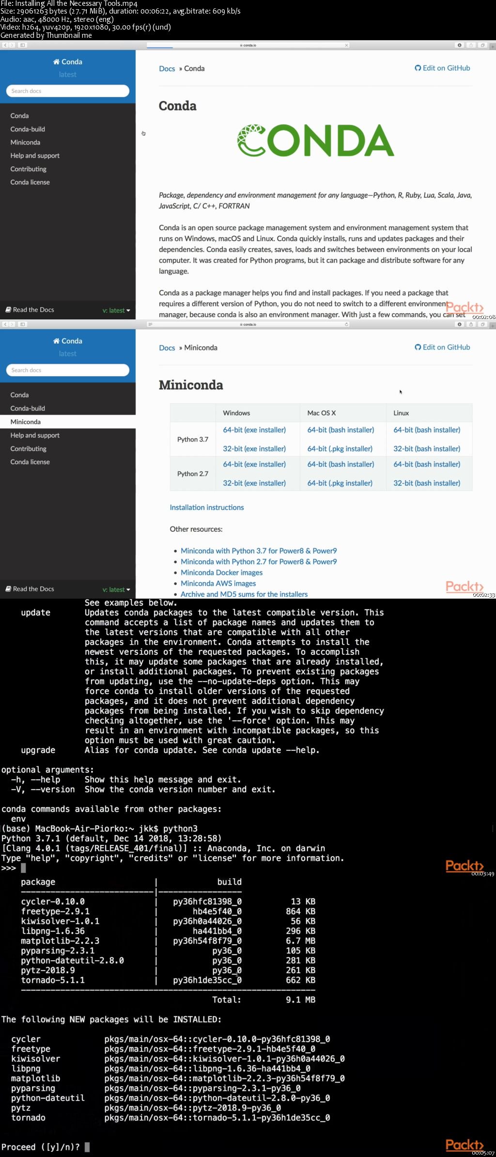Image resolution: width=496 pixels, height=1157 pixels.
Task: Open share menu in the Miniconda page browser
Action: pyautogui.click(x=471, y=324)
